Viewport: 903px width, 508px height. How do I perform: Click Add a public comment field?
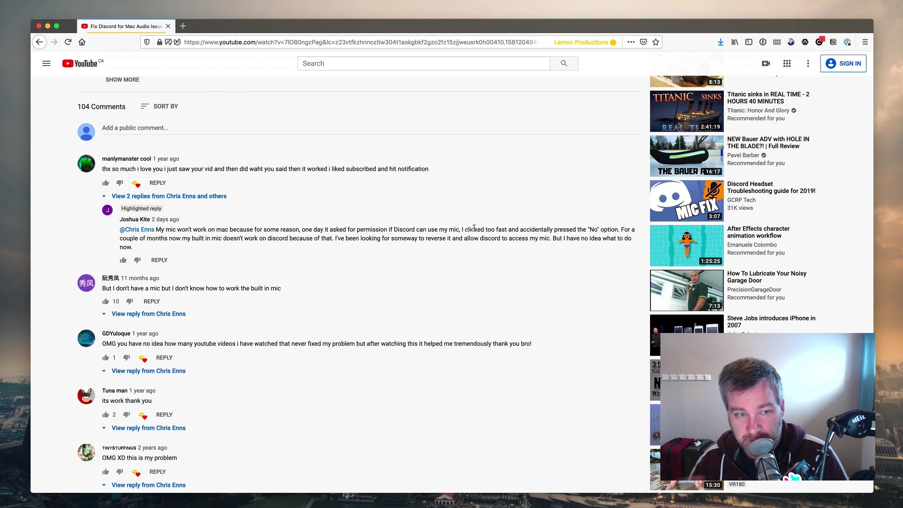pyautogui.click(x=370, y=128)
